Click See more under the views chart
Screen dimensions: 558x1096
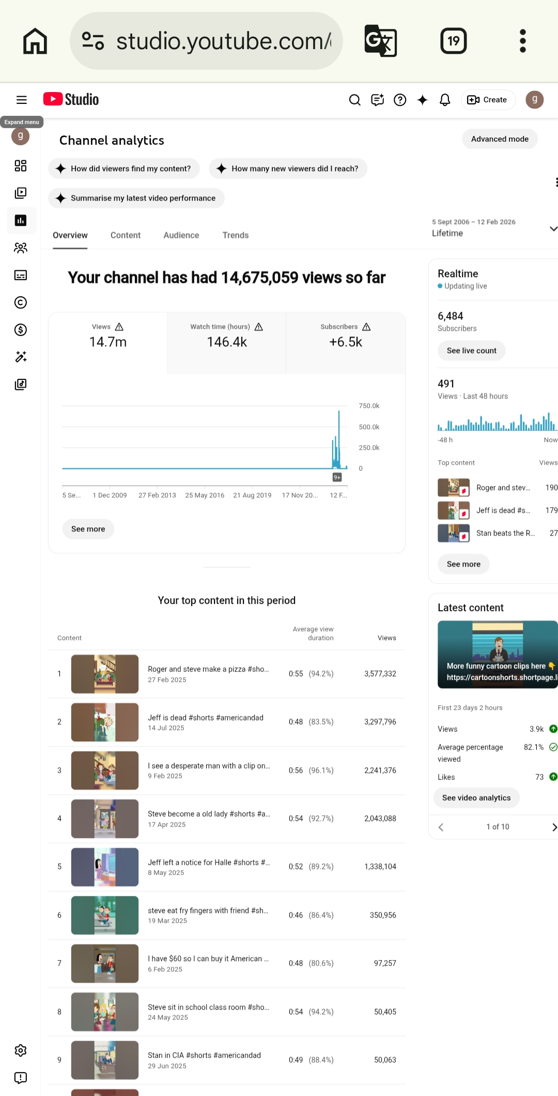coord(88,529)
